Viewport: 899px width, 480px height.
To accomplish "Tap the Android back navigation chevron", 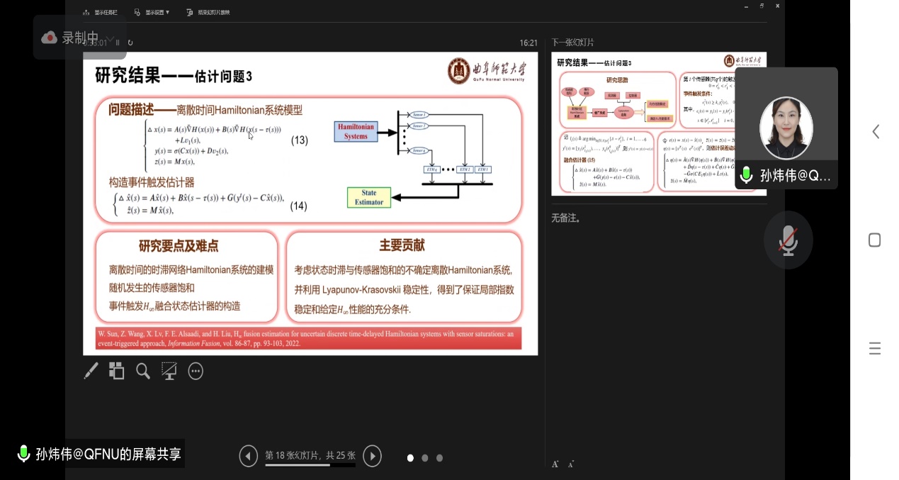I will pyautogui.click(x=876, y=132).
